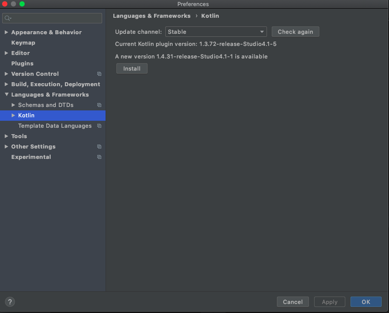The height and width of the screenshot is (313, 389).
Task: Expand the Kotlin tree item
Action: [13, 115]
